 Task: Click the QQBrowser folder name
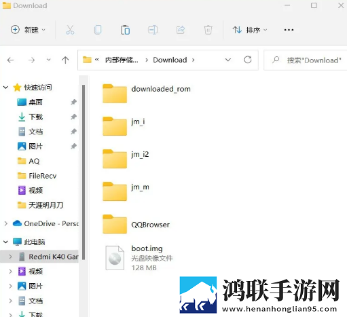[x=150, y=225]
